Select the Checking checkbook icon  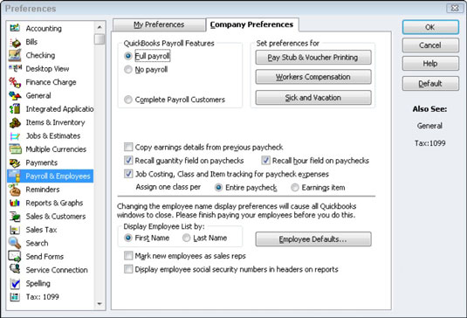15,55
